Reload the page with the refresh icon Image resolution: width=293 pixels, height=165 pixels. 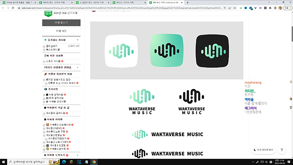pyautogui.click(x=13, y=8)
